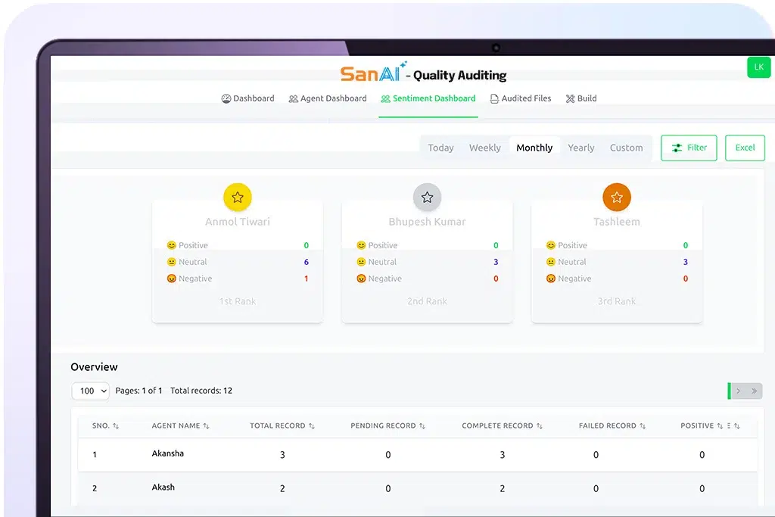The width and height of the screenshot is (775, 517).
Task: Switch period to Today
Action: pos(440,148)
